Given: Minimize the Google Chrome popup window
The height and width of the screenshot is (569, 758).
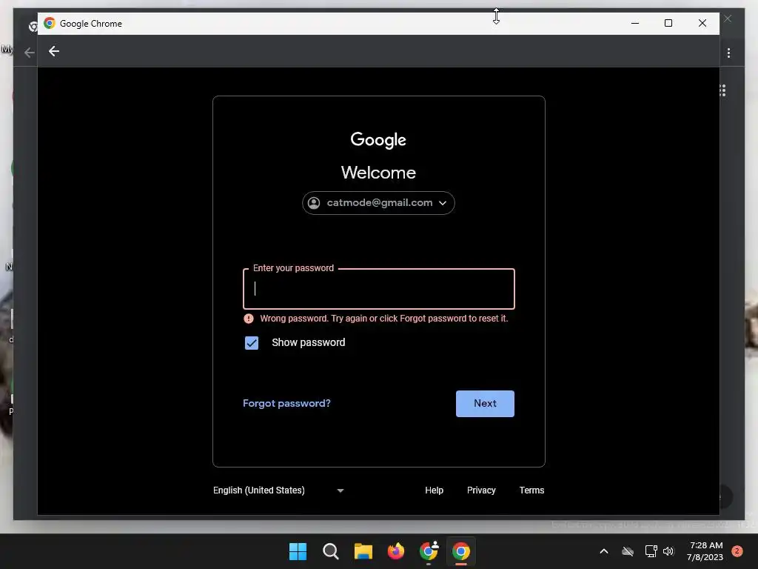Looking at the screenshot, I should (x=635, y=23).
